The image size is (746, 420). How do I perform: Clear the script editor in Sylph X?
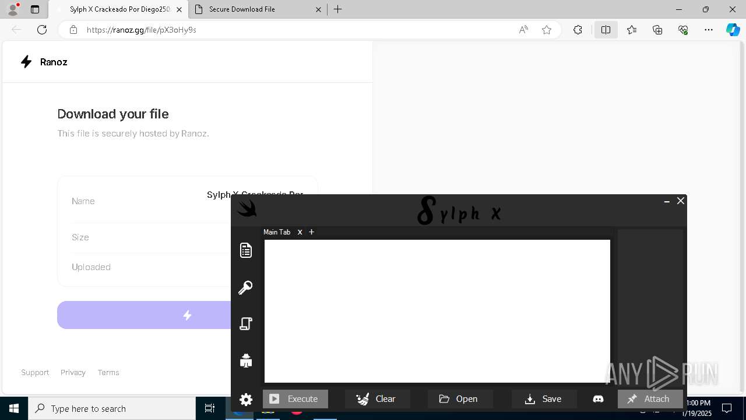point(378,399)
